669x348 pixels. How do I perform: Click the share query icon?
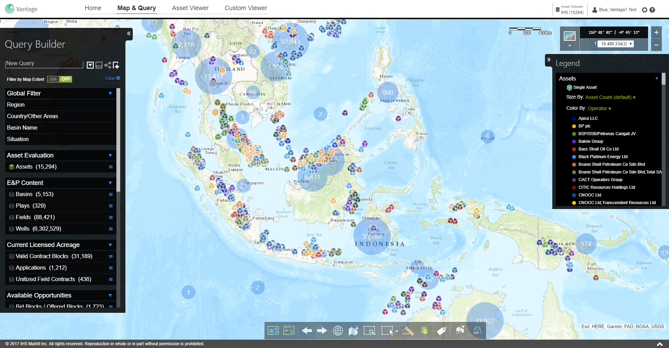point(108,65)
